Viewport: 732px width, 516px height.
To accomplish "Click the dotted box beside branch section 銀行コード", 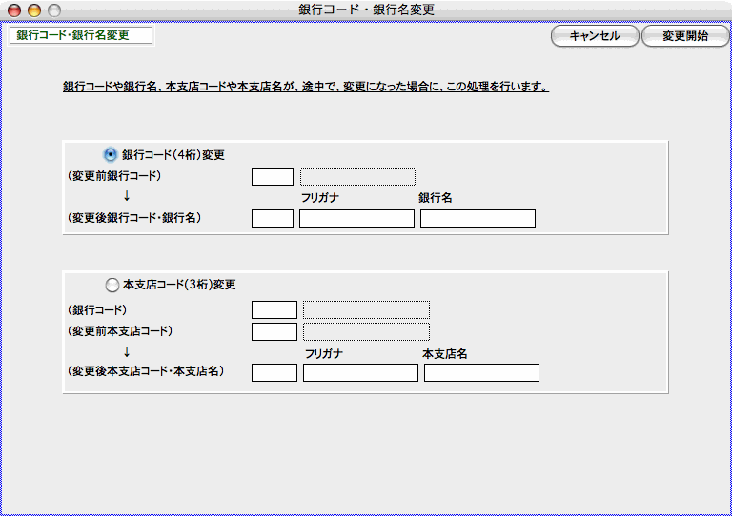I will [x=366, y=309].
